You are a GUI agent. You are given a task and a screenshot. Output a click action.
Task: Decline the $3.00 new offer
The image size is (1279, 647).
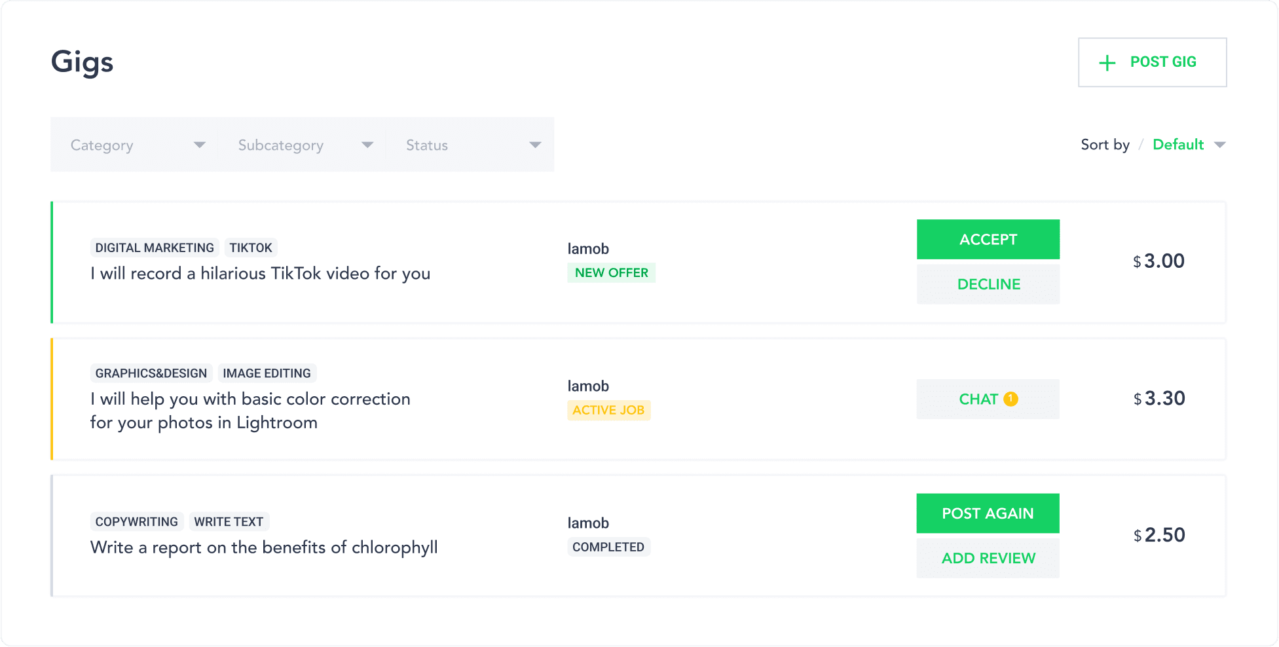[988, 284]
